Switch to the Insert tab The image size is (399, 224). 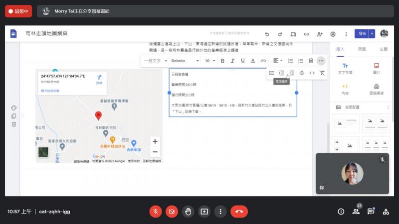coord(340,49)
